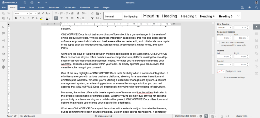Click the Save icon in title bar
The image size is (260, 118).
coord(25,3)
